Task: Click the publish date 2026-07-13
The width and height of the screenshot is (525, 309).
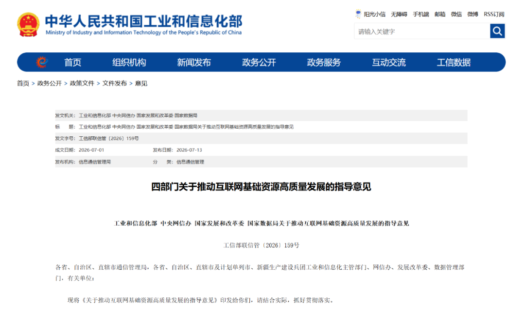Action: (x=189, y=150)
